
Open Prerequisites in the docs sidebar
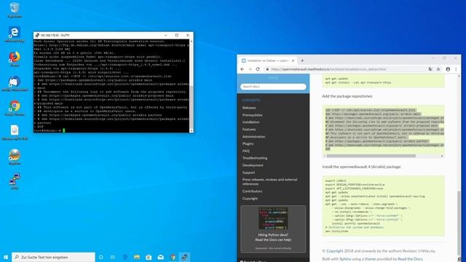coord(253,115)
